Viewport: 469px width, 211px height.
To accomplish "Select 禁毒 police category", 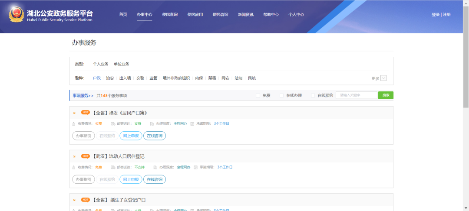I will pyautogui.click(x=212, y=78).
